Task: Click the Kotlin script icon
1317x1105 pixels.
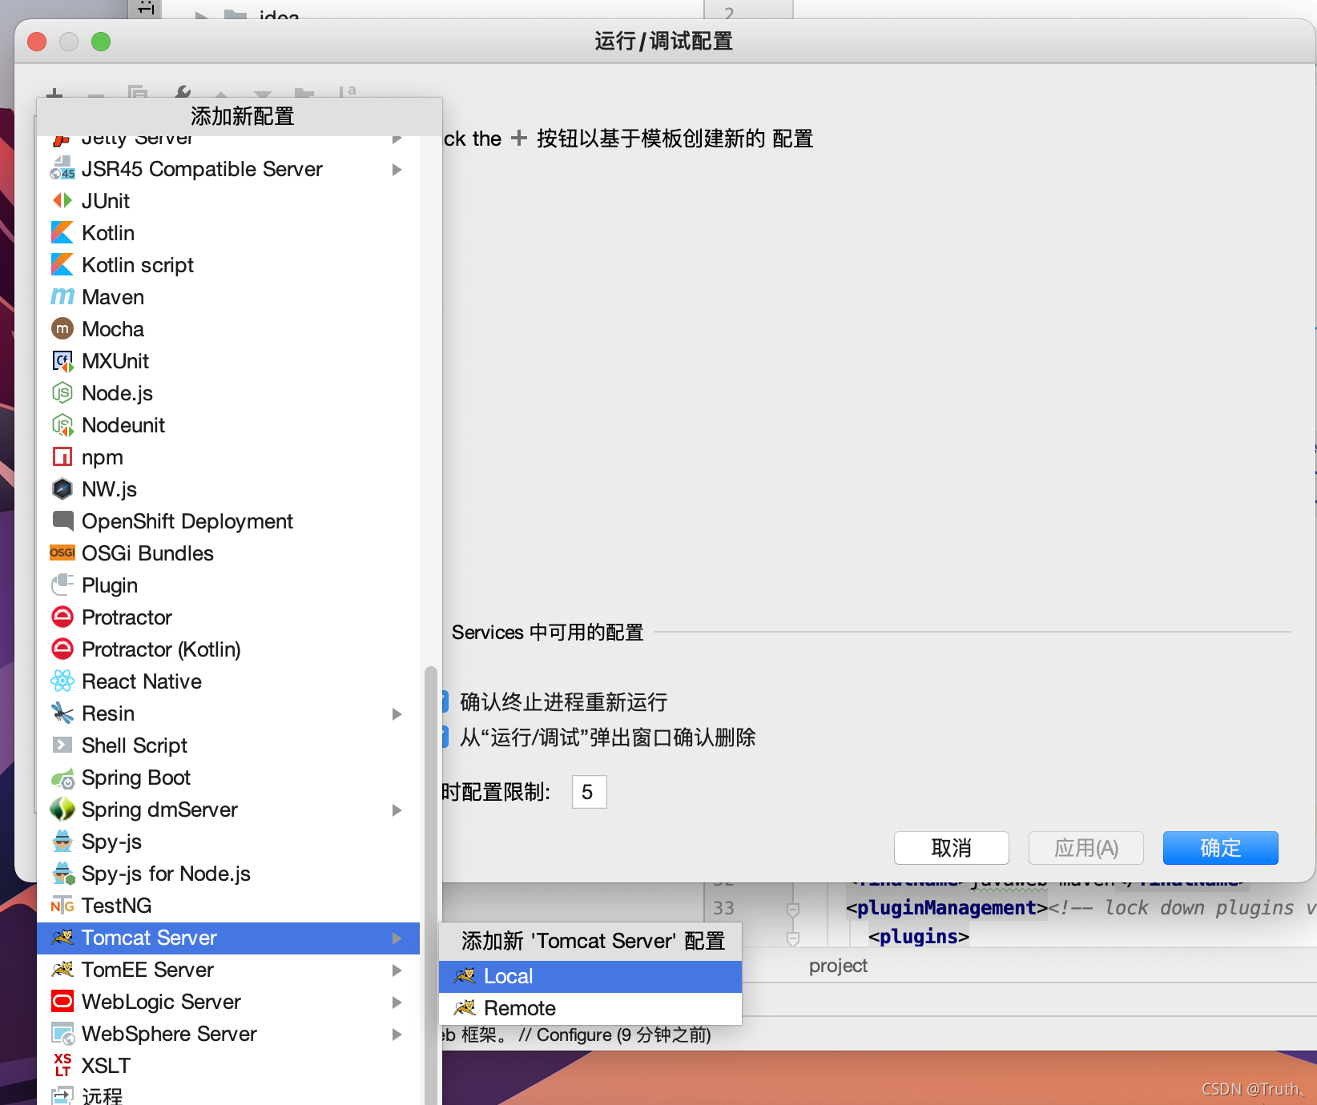Action: (x=62, y=264)
